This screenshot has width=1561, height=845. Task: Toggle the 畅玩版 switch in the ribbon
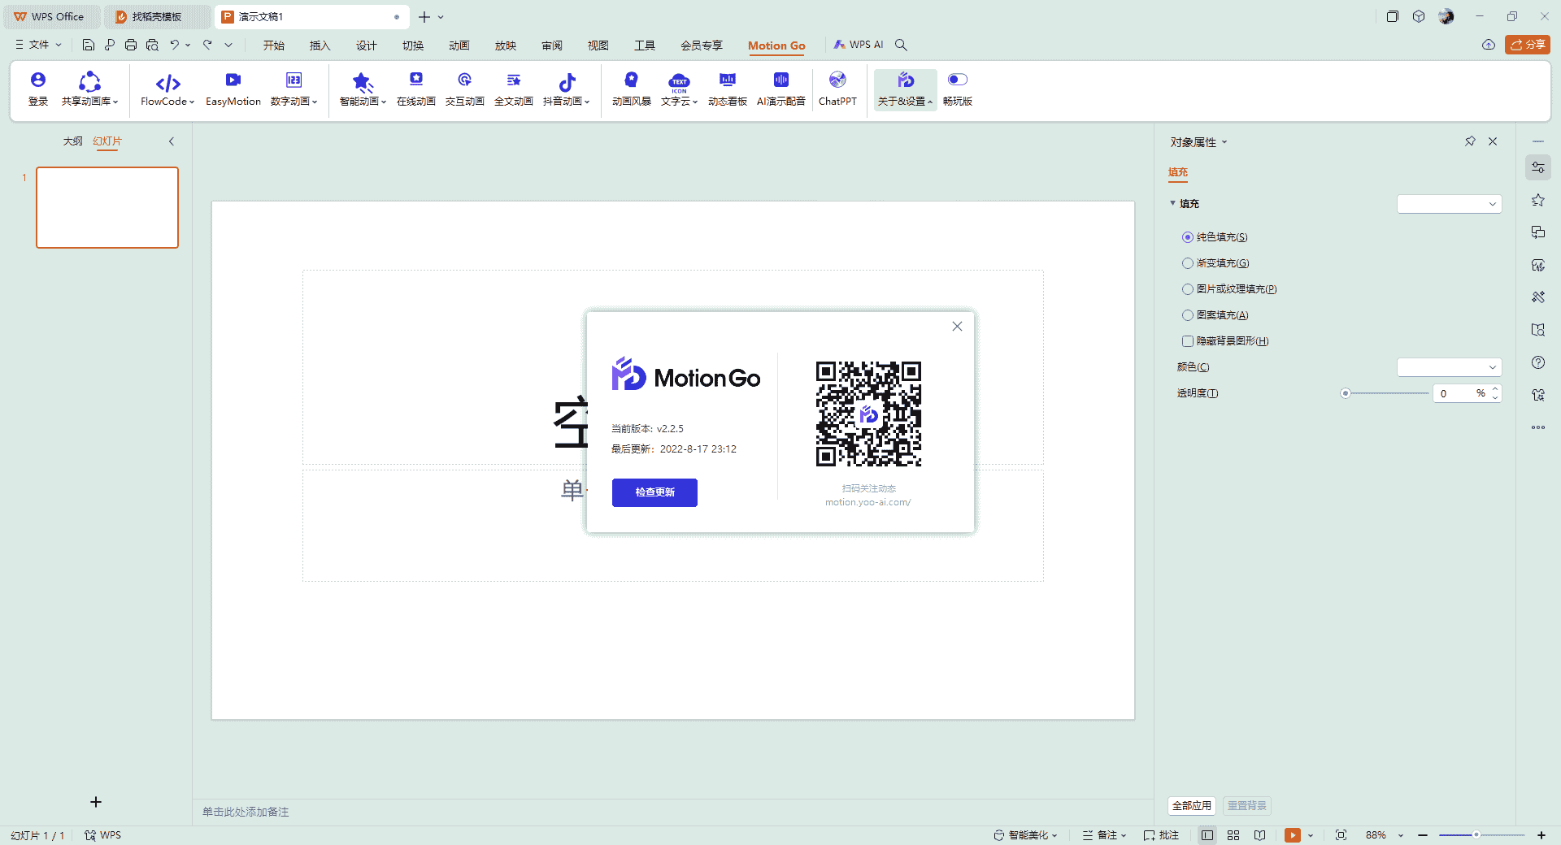[x=957, y=79]
